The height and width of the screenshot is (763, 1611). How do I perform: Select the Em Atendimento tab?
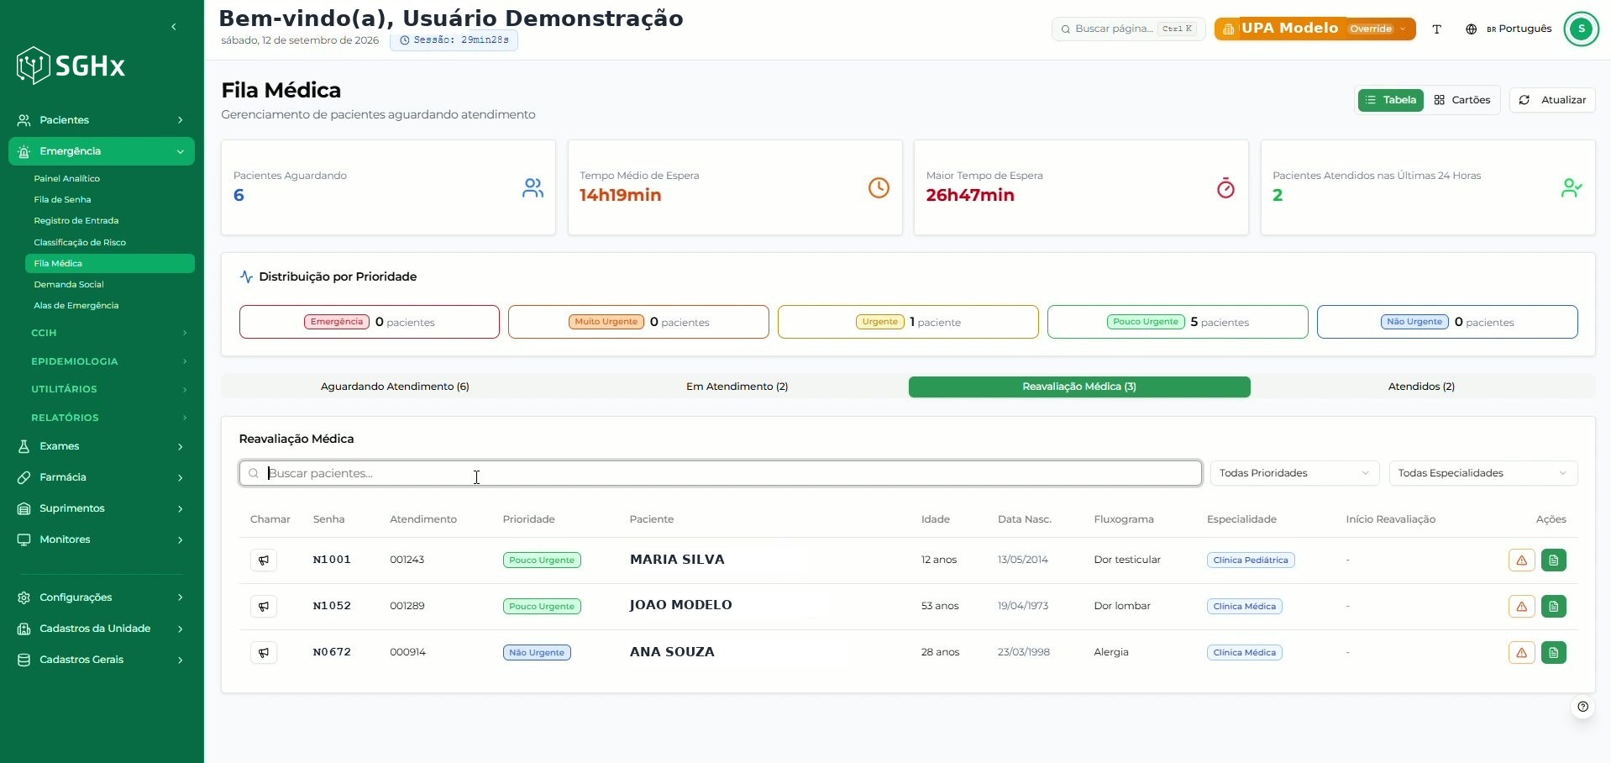(737, 387)
